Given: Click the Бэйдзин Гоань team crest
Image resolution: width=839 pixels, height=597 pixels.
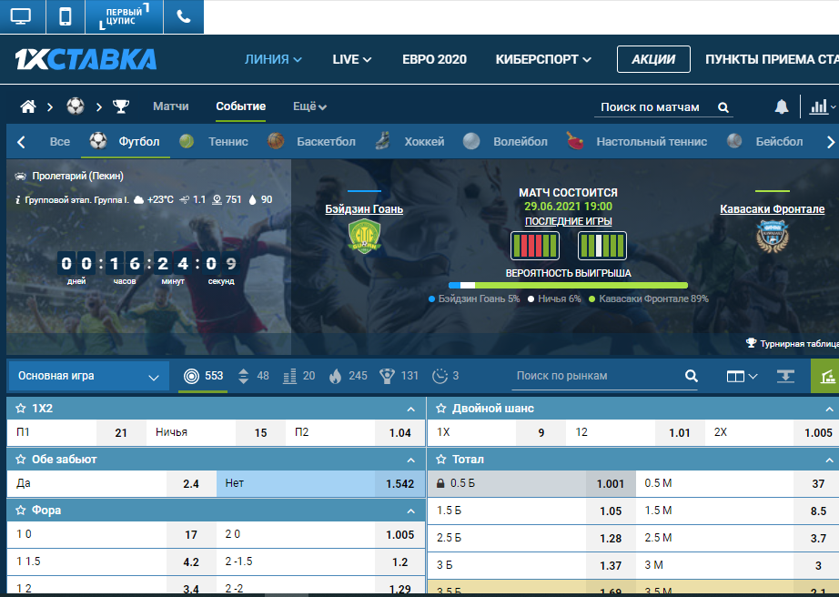Looking at the screenshot, I should 364,237.
